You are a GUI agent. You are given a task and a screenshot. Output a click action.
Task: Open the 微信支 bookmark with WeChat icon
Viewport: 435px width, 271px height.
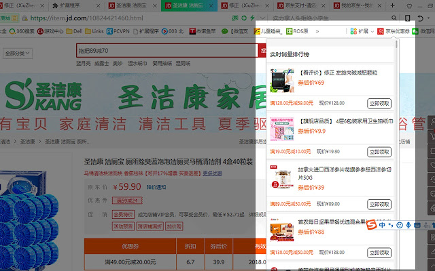click(x=234, y=31)
